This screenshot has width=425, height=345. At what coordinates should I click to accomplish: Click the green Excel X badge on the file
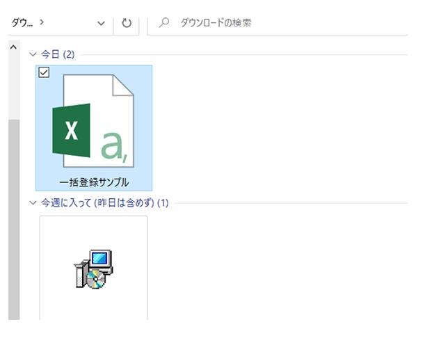click(71, 131)
